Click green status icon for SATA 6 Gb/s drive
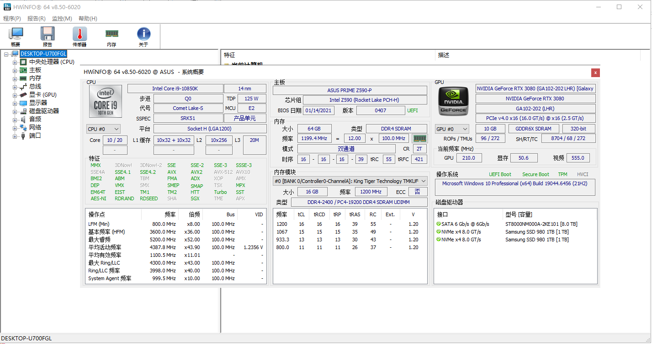The image size is (652, 344). (439, 224)
